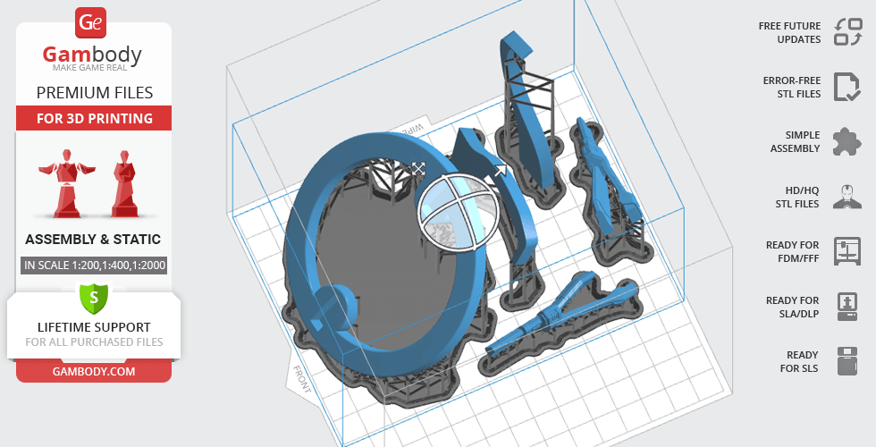Click the 'In Scale 1:200,1:400,1:2000' label
The width and height of the screenshot is (876, 447).
pos(94,265)
